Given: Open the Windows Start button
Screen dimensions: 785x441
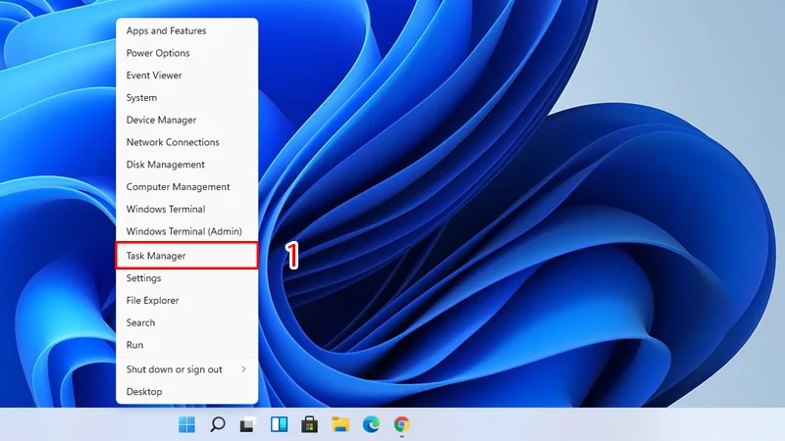Looking at the screenshot, I should tap(186, 424).
